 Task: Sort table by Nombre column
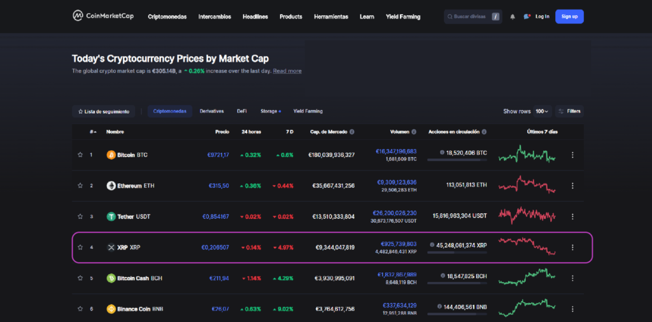tap(115, 132)
